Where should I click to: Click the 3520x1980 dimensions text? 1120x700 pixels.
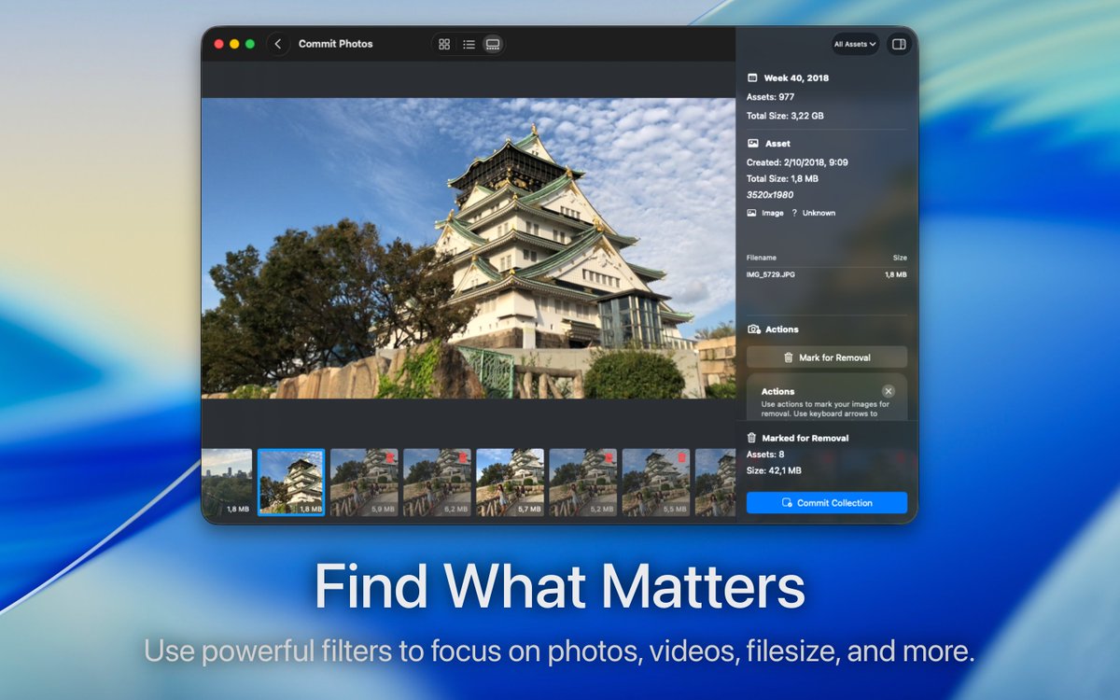[770, 194]
